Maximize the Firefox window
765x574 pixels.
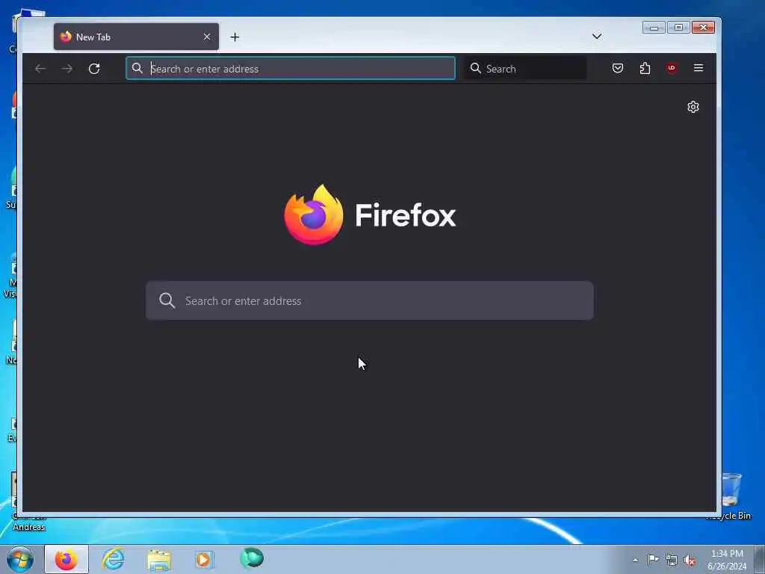678,28
